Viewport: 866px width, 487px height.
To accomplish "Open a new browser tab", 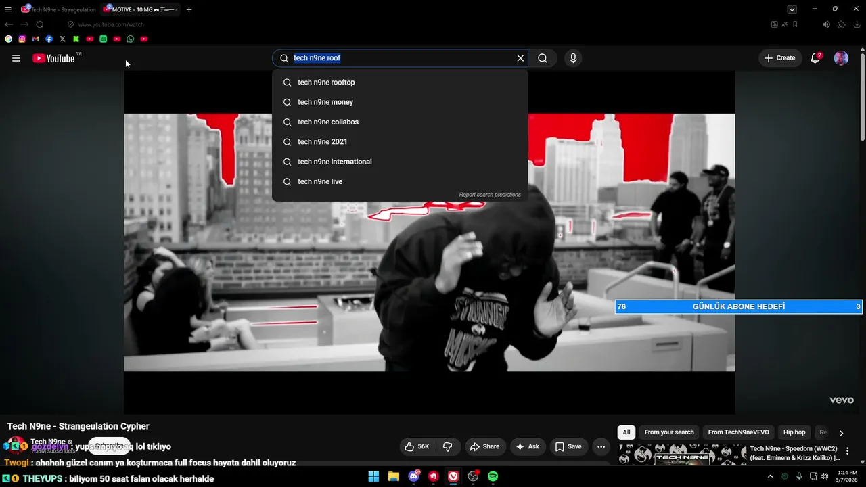I will (189, 9).
